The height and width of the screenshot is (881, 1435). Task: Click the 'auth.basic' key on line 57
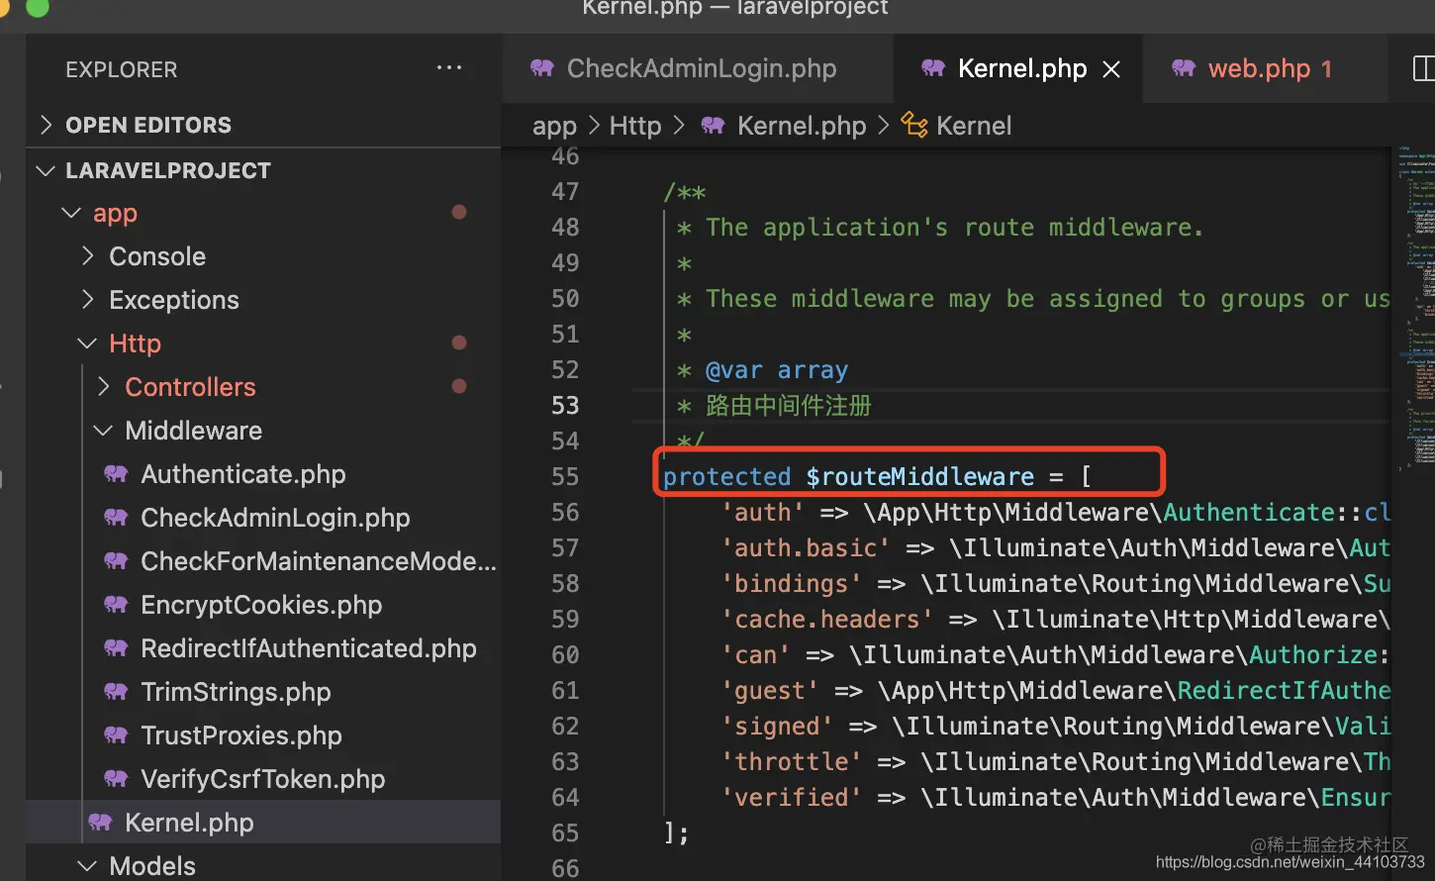point(806,548)
